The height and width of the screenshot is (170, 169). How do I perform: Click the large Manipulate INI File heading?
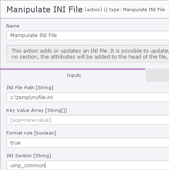(x=45, y=10)
